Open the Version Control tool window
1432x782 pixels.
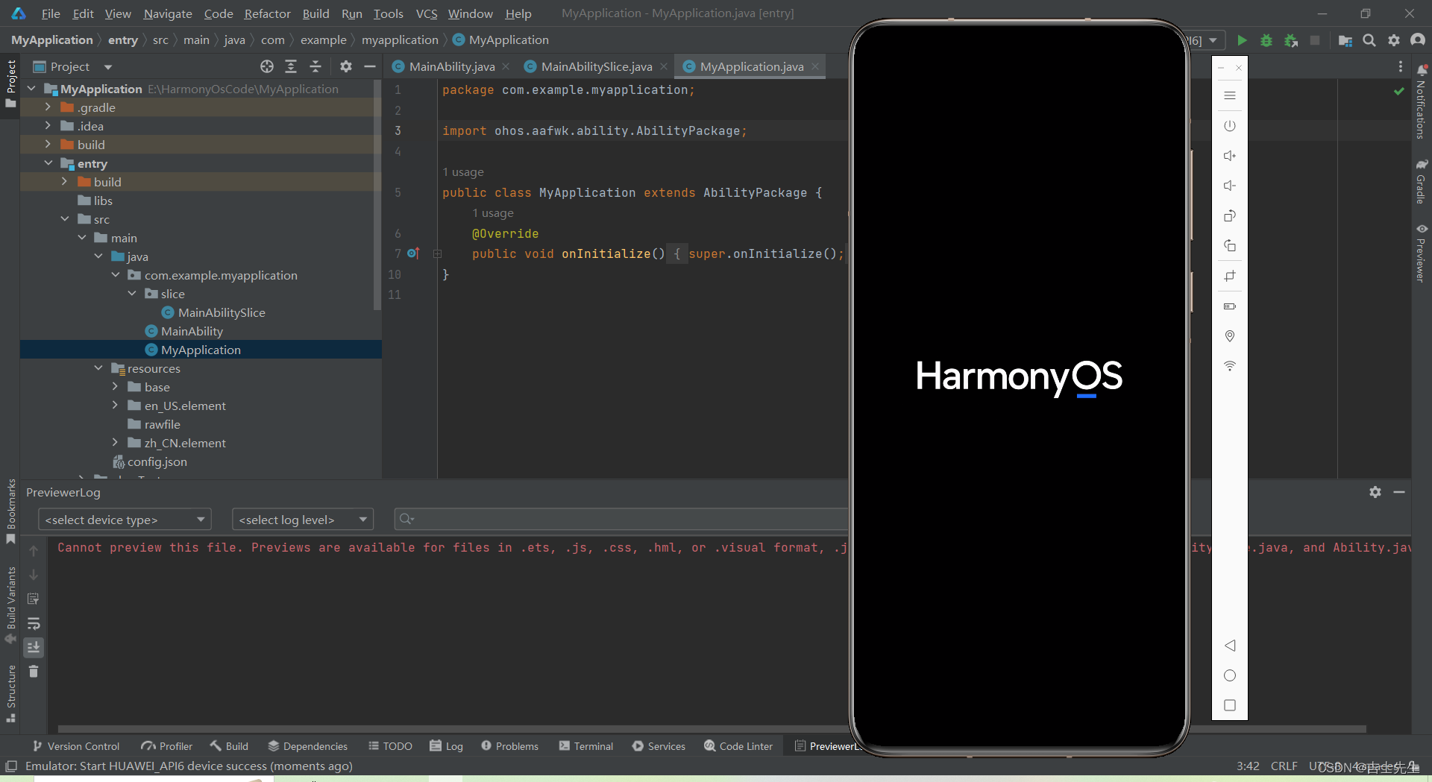pos(76,746)
